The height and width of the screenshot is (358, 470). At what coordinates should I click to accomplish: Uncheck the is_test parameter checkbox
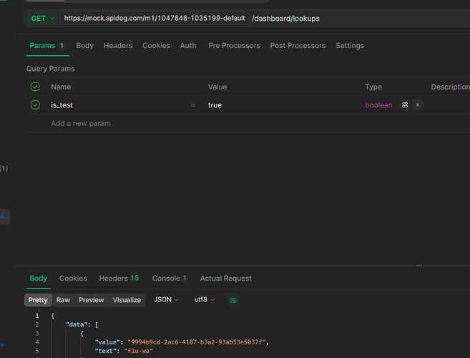pos(35,105)
